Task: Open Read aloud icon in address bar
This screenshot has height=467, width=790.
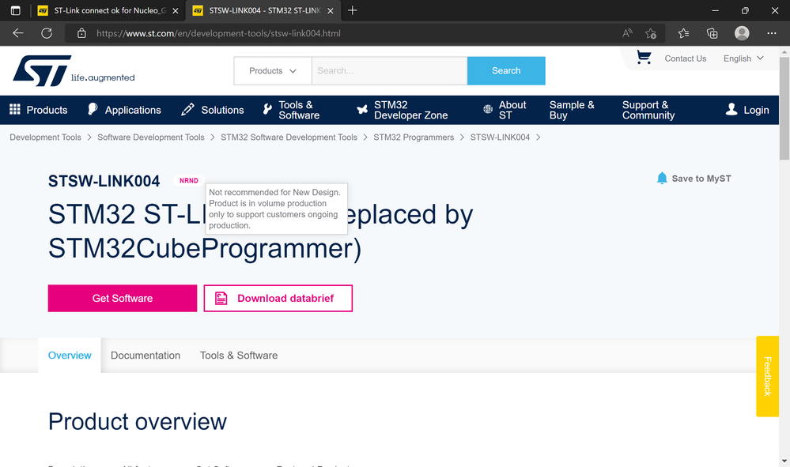Action: pyautogui.click(x=627, y=33)
